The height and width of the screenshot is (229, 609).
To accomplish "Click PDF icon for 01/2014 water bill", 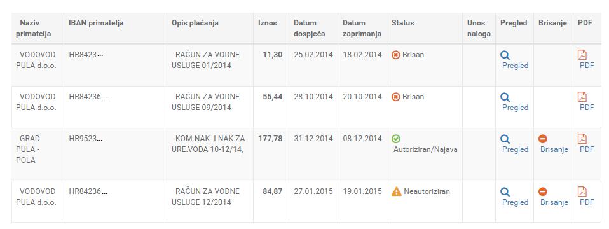I will (x=582, y=55).
